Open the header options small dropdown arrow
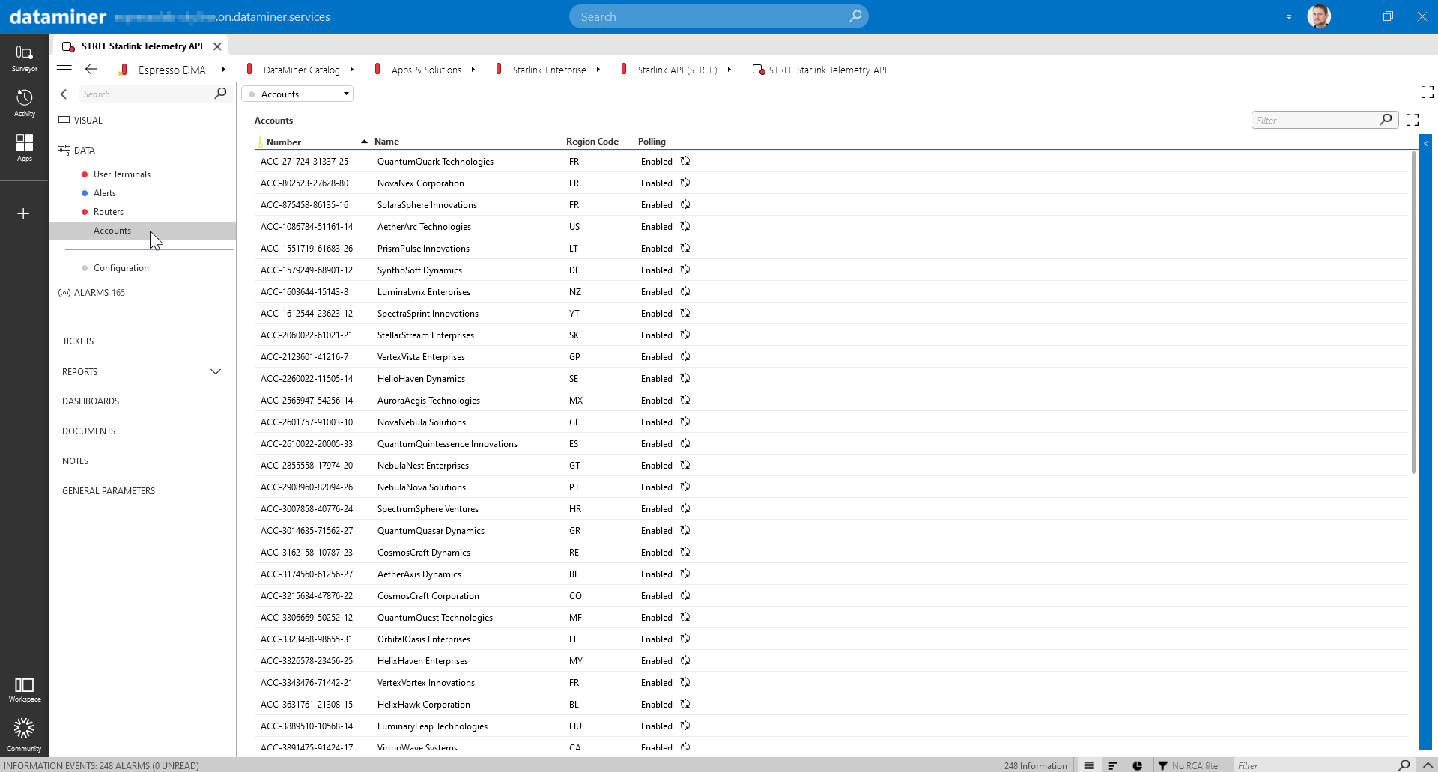 pyautogui.click(x=1289, y=17)
